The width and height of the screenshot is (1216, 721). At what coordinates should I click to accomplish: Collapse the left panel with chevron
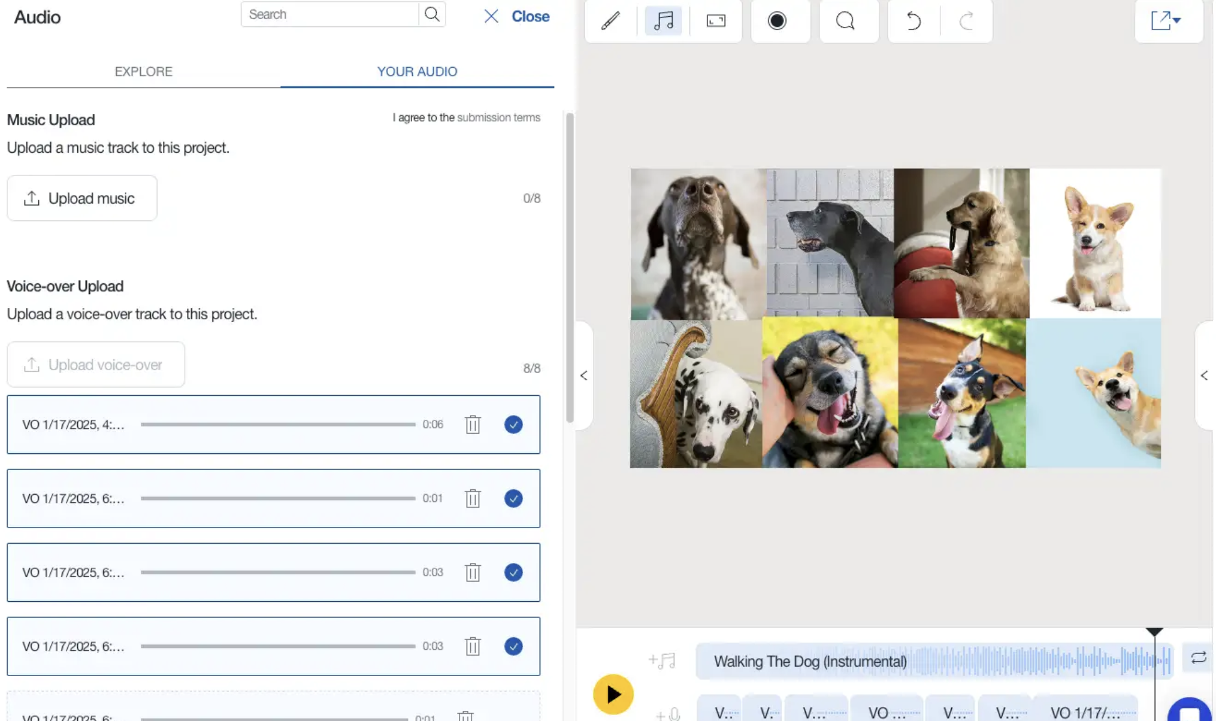click(584, 375)
